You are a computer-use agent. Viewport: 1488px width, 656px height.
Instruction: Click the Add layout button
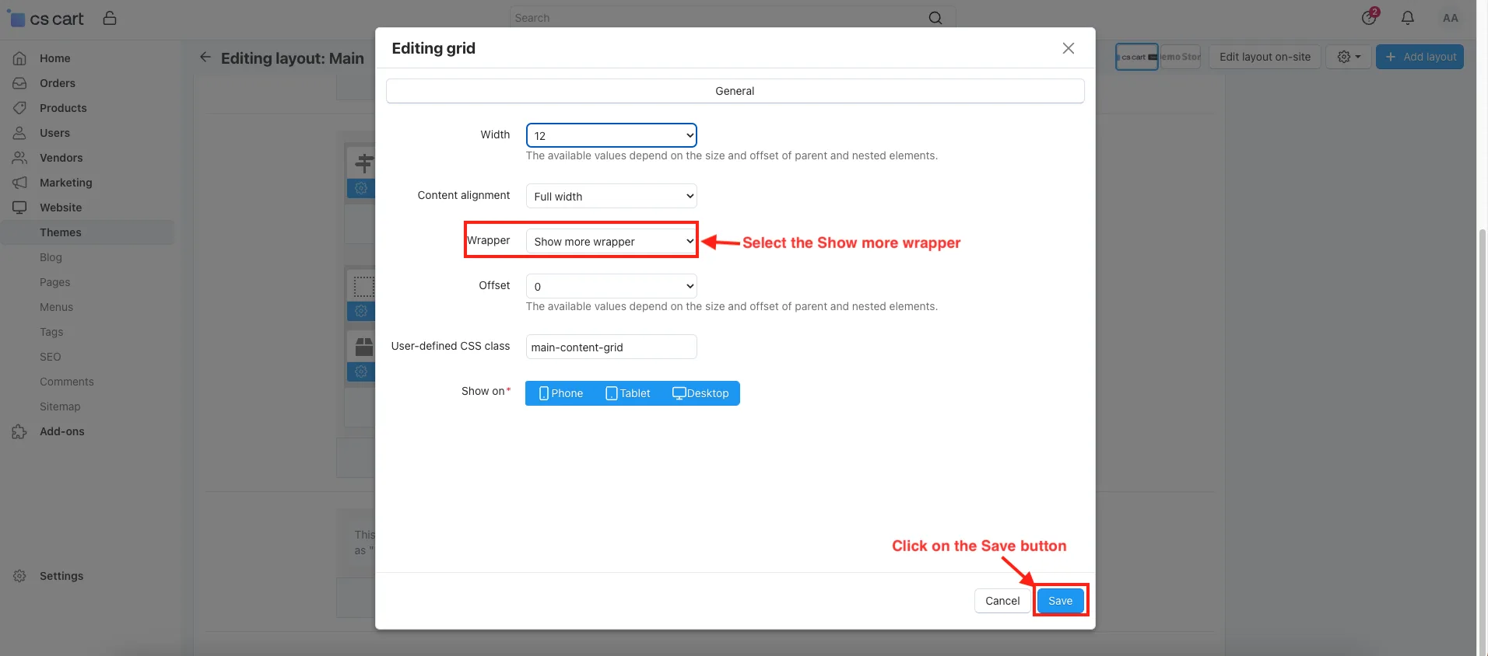click(1420, 57)
